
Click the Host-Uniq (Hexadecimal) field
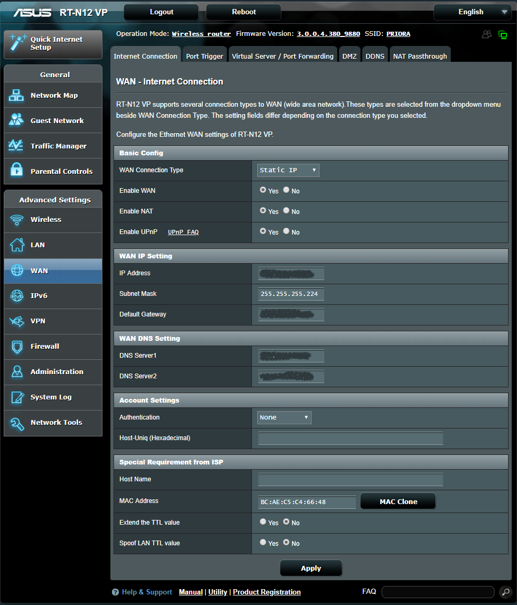pyautogui.click(x=351, y=439)
